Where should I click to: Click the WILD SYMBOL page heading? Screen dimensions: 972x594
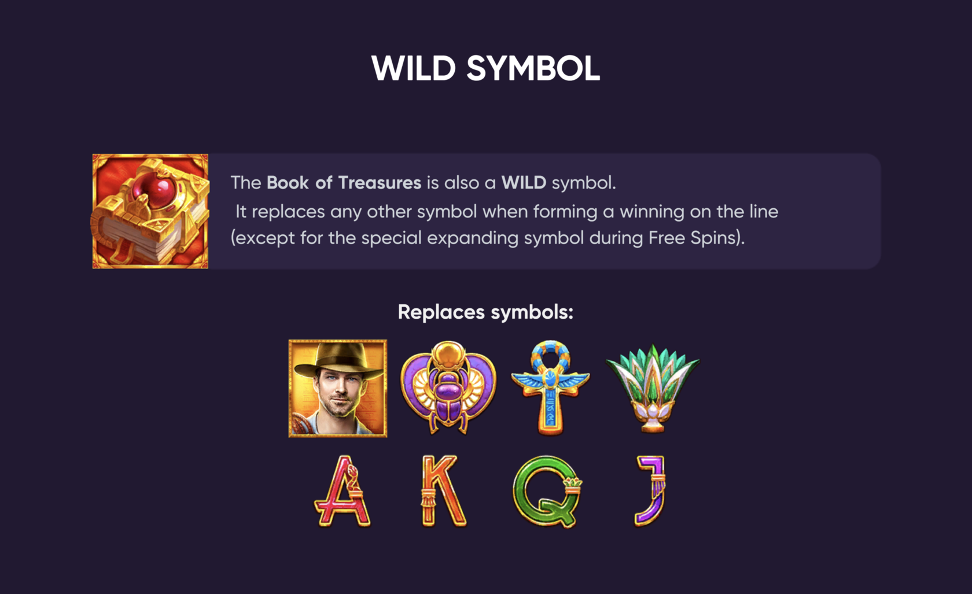(485, 68)
